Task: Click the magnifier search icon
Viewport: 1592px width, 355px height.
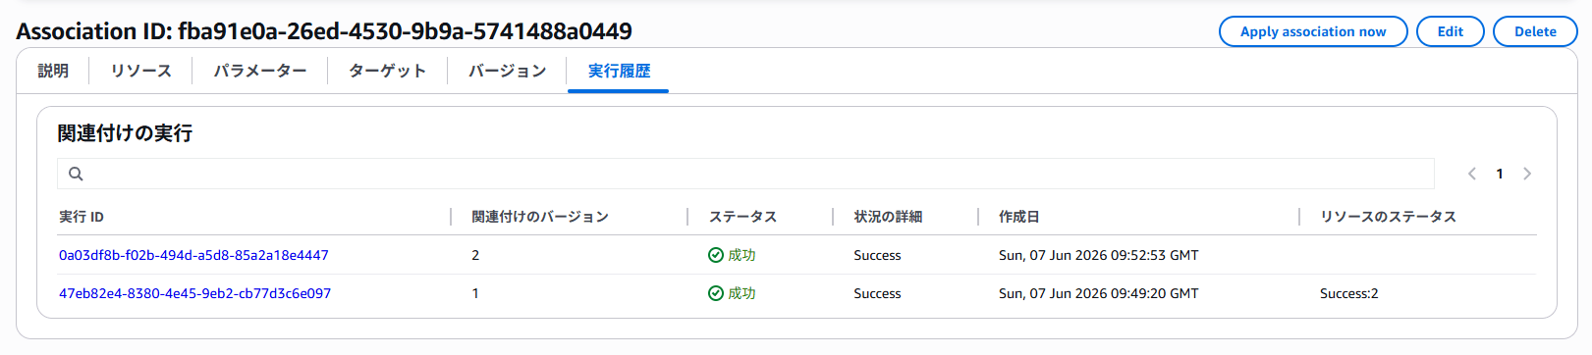Action: click(76, 174)
